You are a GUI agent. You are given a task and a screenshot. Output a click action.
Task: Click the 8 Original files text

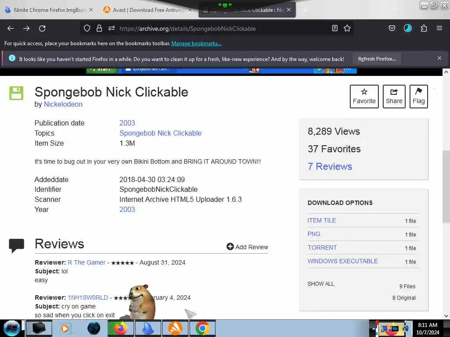(404, 298)
